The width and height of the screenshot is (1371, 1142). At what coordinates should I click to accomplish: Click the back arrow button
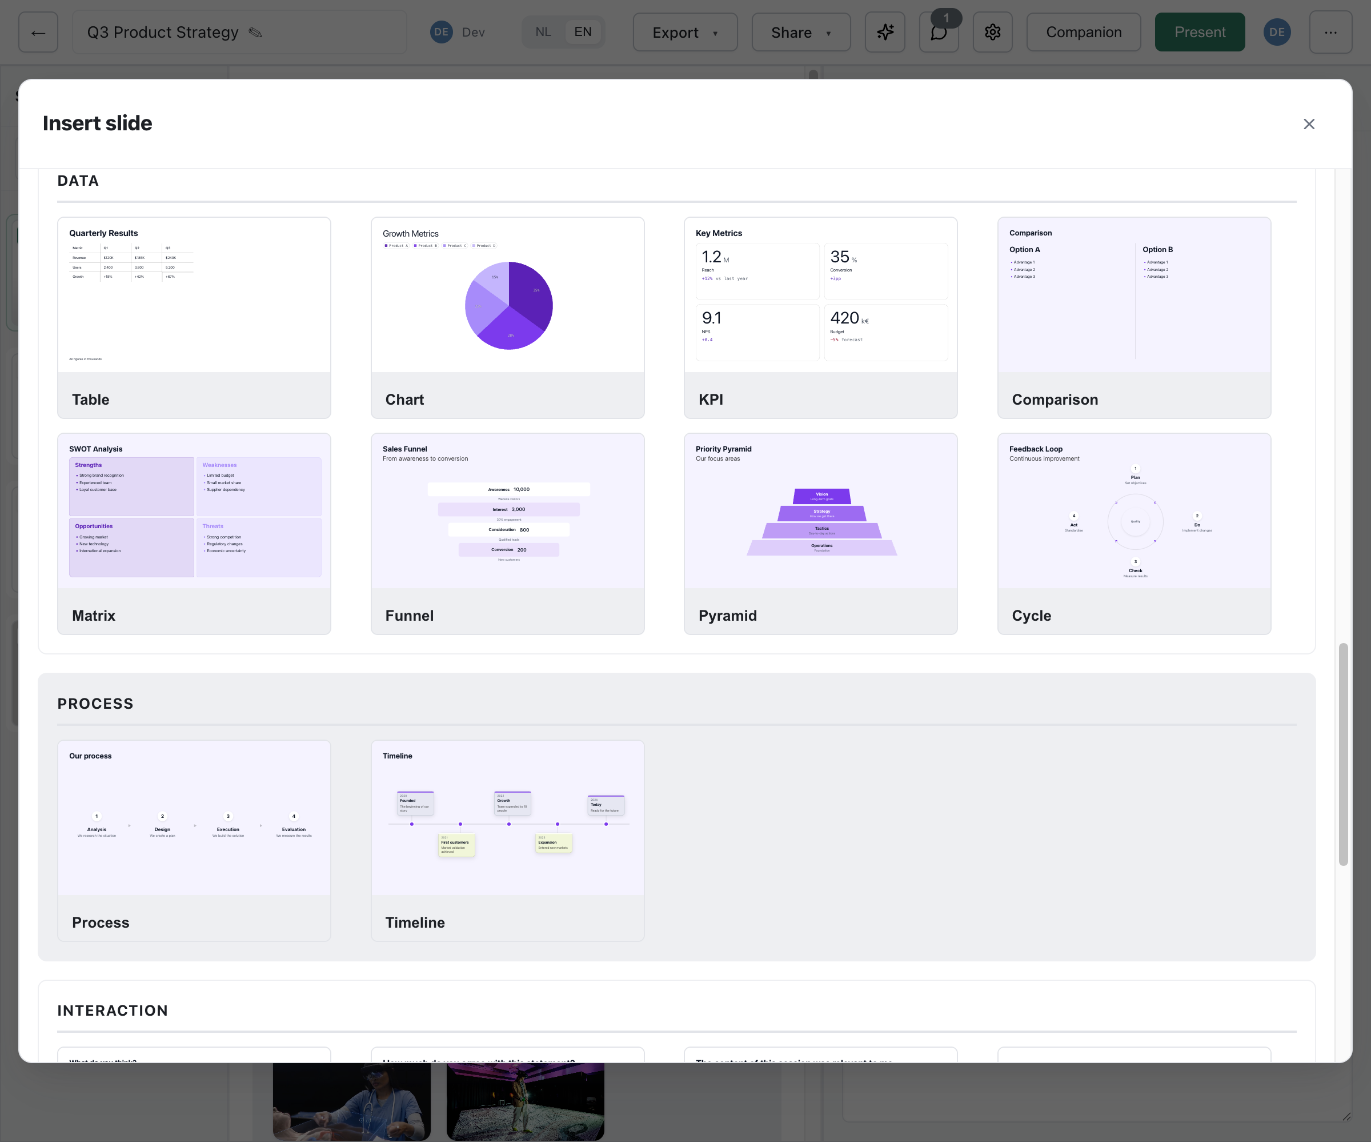click(38, 32)
